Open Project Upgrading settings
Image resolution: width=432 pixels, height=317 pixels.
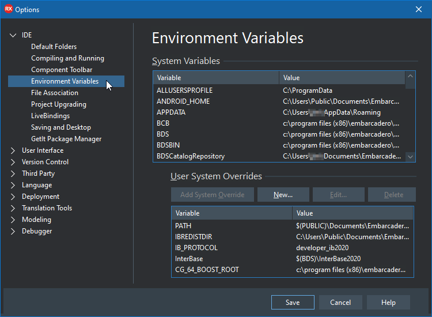58,104
